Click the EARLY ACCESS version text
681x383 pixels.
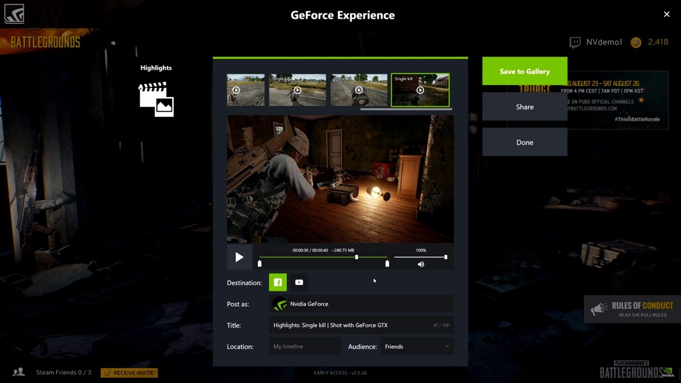point(340,373)
